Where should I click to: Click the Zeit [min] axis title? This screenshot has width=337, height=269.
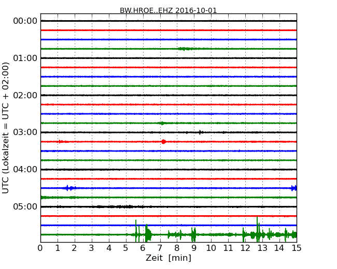pos(168,258)
